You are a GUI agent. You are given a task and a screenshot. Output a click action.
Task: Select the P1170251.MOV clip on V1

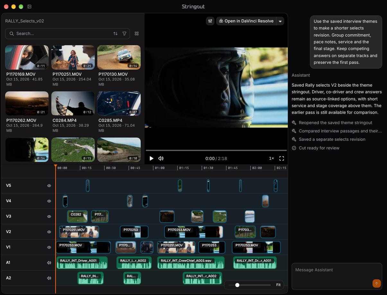click(176, 247)
